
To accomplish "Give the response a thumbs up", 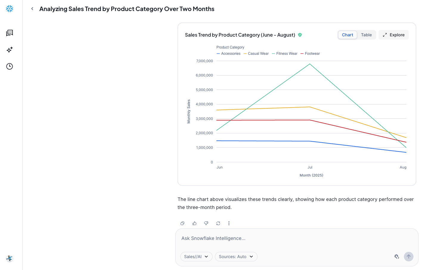I will (x=194, y=223).
